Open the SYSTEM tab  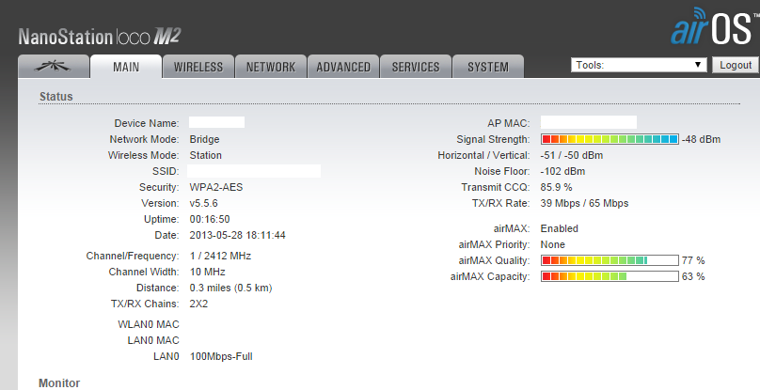[488, 67]
